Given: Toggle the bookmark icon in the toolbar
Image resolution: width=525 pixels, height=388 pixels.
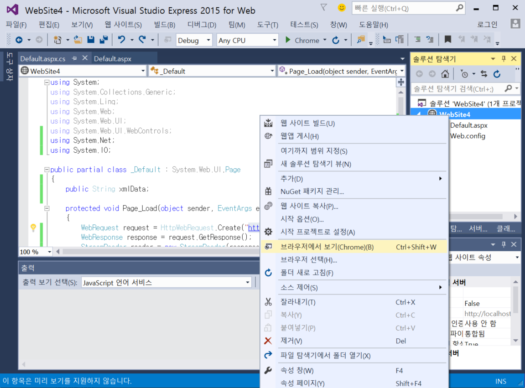Looking at the screenshot, I should click(448, 40).
